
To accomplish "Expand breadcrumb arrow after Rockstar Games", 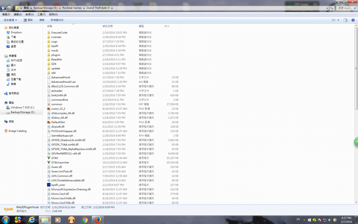I will [x=84, y=8].
